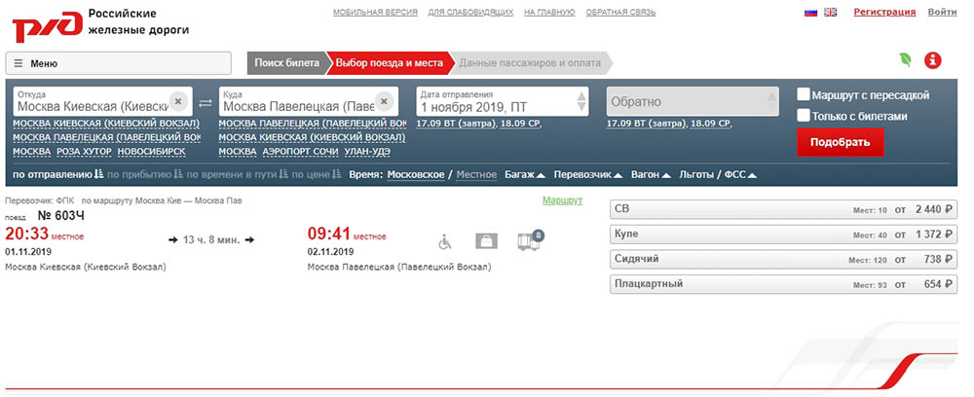Screen dimensions: 974x397
Task: Click the green leaf icon
Action: [x=905, y=60]
